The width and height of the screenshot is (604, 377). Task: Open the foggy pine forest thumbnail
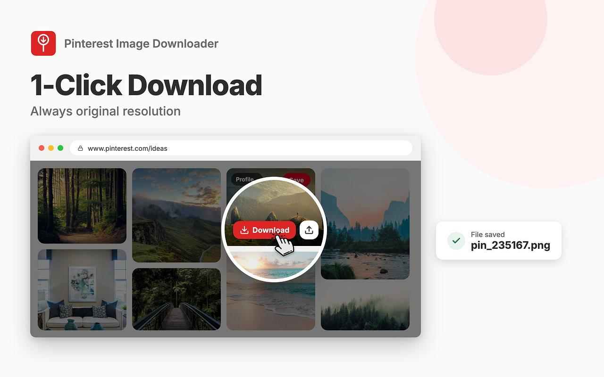[365, 308]
